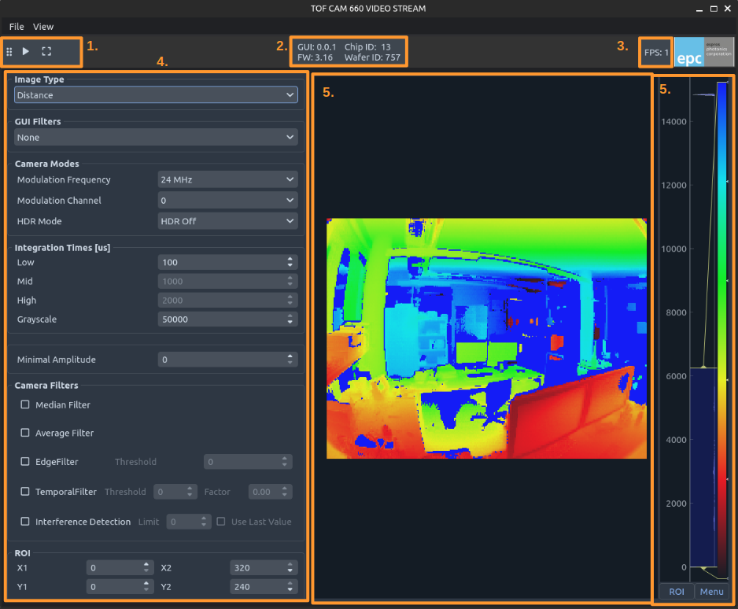Click the GUI: 0.0.1 version text
738x609 pixels.
pos(317,46)
